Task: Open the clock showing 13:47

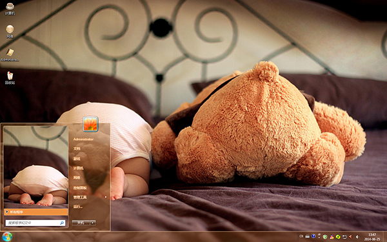Action: click(372, 237)
